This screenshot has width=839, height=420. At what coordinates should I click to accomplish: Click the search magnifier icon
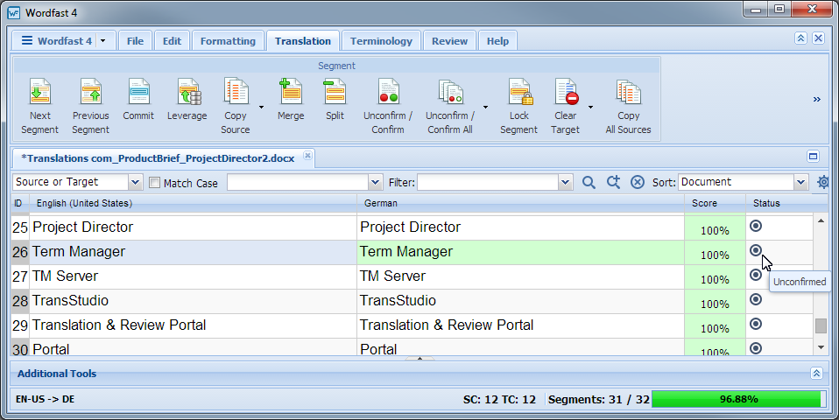coord(589,182)
